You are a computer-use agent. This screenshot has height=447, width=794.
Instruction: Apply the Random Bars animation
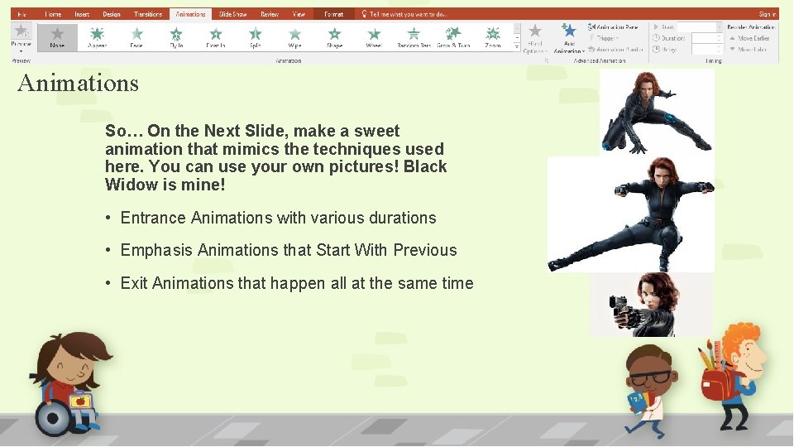tap(414, 37)
